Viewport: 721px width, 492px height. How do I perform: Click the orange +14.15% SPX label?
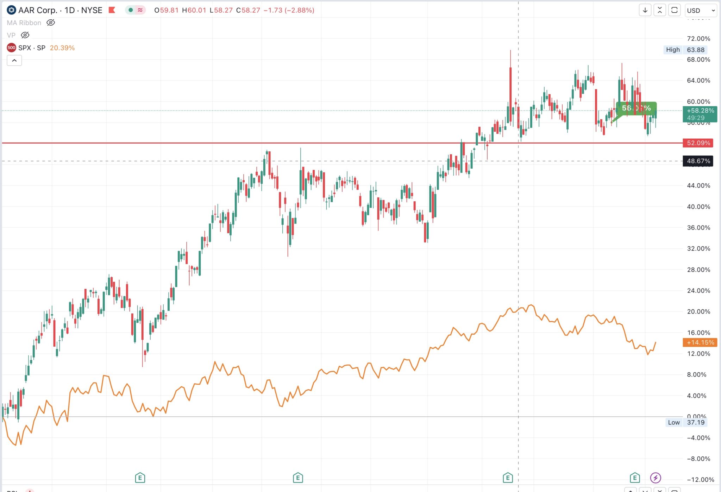[700, 342]
